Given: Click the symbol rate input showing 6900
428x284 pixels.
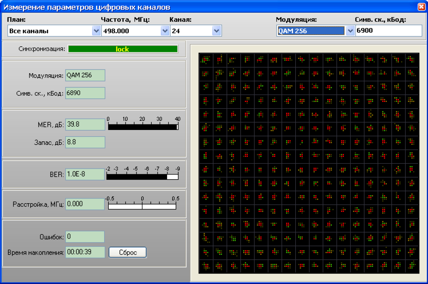Looking at the screenshot, I should click(389, 31).
